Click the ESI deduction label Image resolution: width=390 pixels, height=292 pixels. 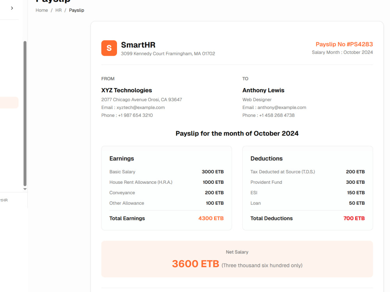[254, 193]
